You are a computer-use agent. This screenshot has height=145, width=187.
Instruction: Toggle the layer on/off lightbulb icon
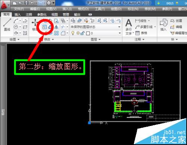point(73,33)
